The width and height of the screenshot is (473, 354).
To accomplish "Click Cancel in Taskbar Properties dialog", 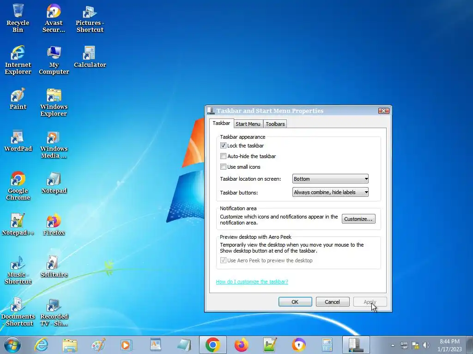I will click(333, 301).
